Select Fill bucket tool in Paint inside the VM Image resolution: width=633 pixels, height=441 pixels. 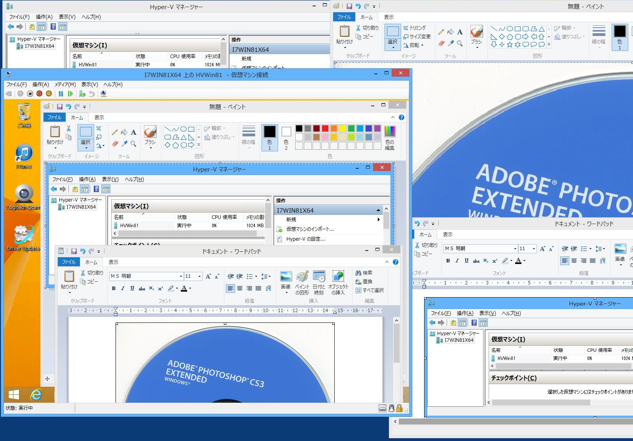coord(124,132)
